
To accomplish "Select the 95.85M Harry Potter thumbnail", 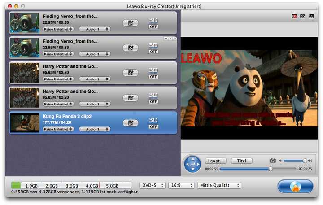I will coord(25,73).
